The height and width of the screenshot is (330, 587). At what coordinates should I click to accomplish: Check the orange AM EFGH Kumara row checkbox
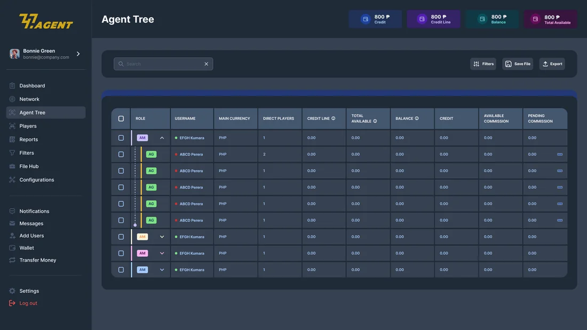pyautogui.click(x=121, y=237)
